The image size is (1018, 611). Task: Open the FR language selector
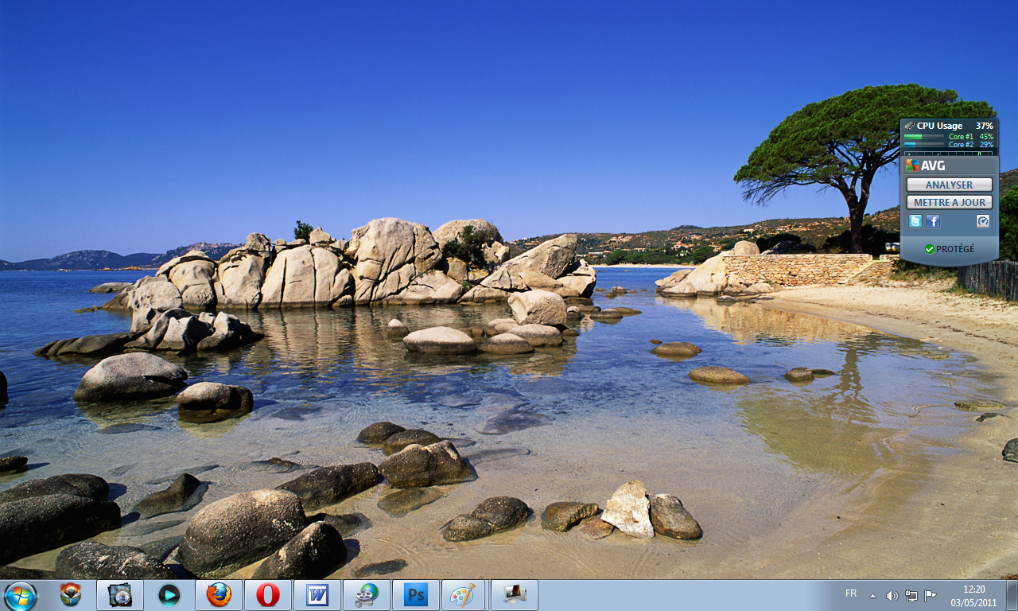(x=851, y=593)
